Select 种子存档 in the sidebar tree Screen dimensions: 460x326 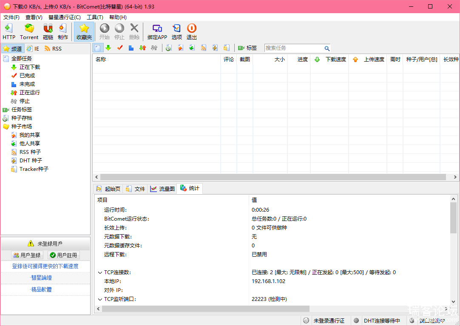click(21, 118)
